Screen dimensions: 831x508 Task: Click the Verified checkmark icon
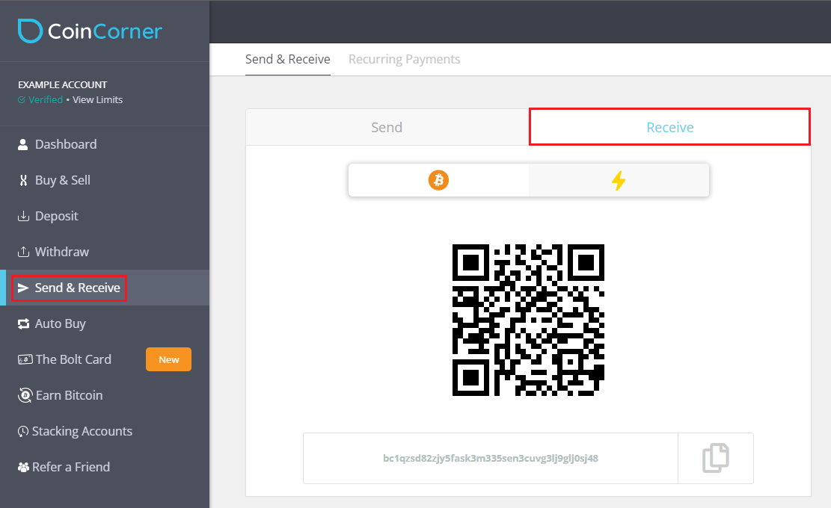[22, 99]
